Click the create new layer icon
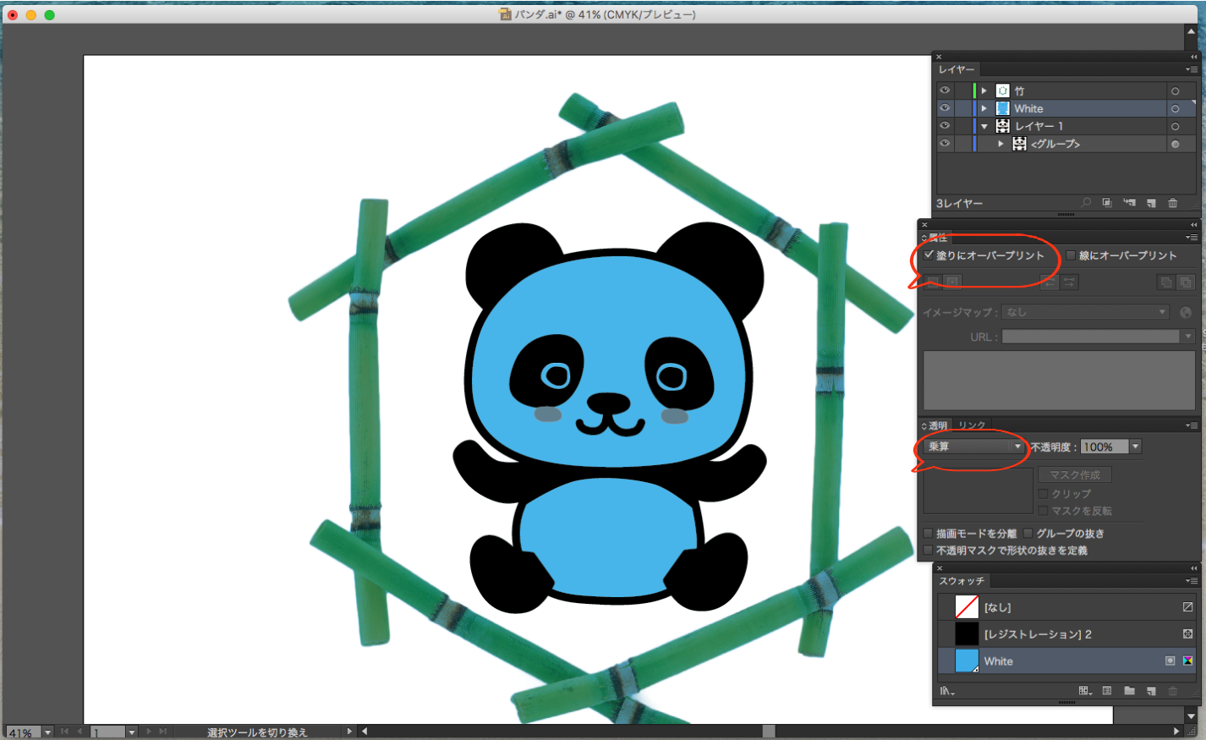The width and height of the screenshot is (1206, 740). [1151, 203]
